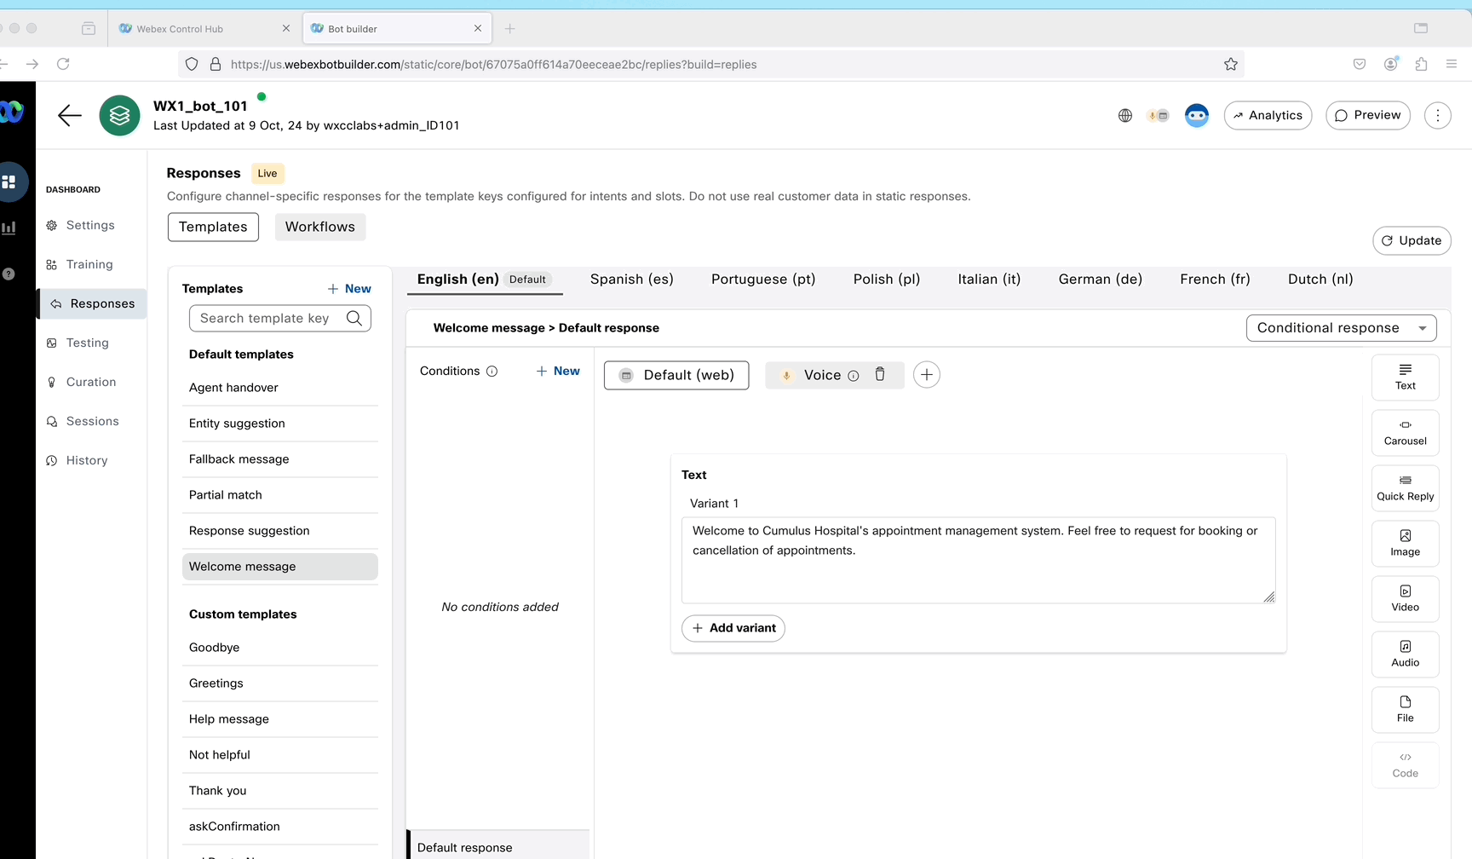Add Carousel response element
The image size is (1472, 859).
tap(1405, 433)
